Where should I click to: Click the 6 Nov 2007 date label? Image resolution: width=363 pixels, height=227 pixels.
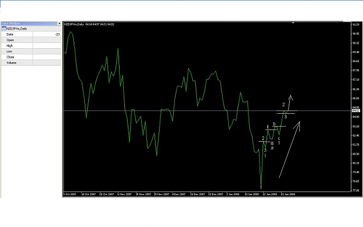coord(124,194)
